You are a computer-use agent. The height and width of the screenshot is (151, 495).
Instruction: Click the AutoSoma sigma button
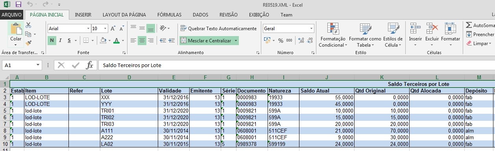[x=480, y=25]
